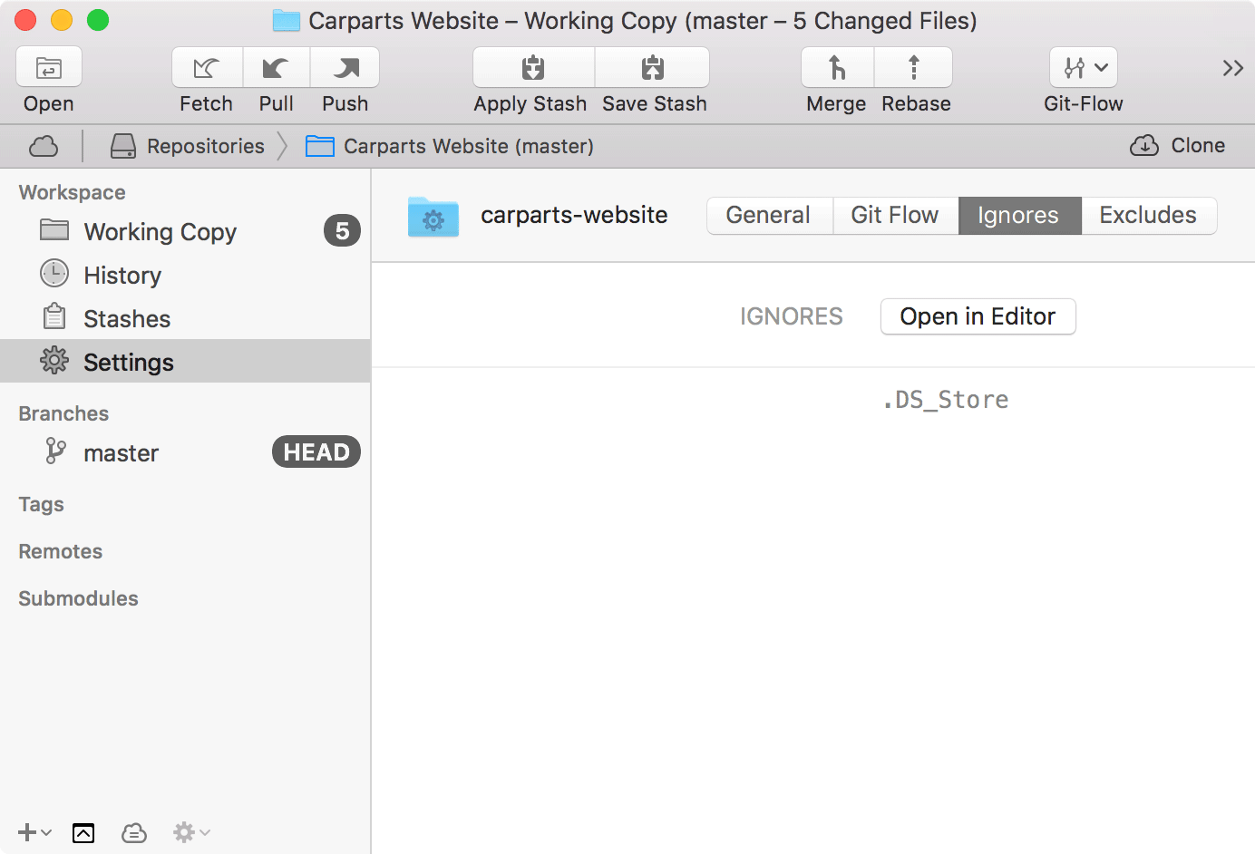
Task: Click the Open in Editor button
Action: pyautogui.click(x=978, y=316)
